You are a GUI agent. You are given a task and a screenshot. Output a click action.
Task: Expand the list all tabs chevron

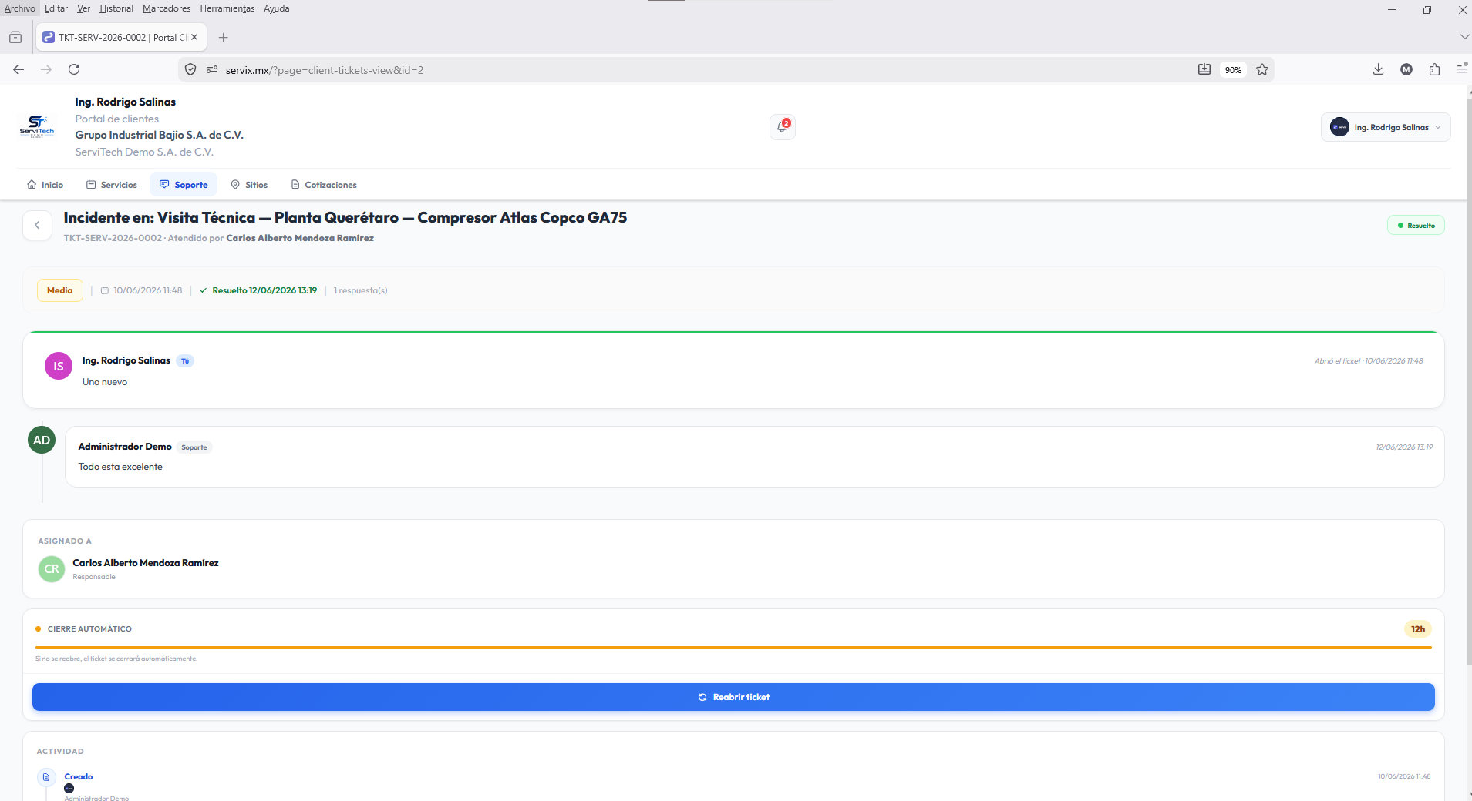pos(1464,37)
